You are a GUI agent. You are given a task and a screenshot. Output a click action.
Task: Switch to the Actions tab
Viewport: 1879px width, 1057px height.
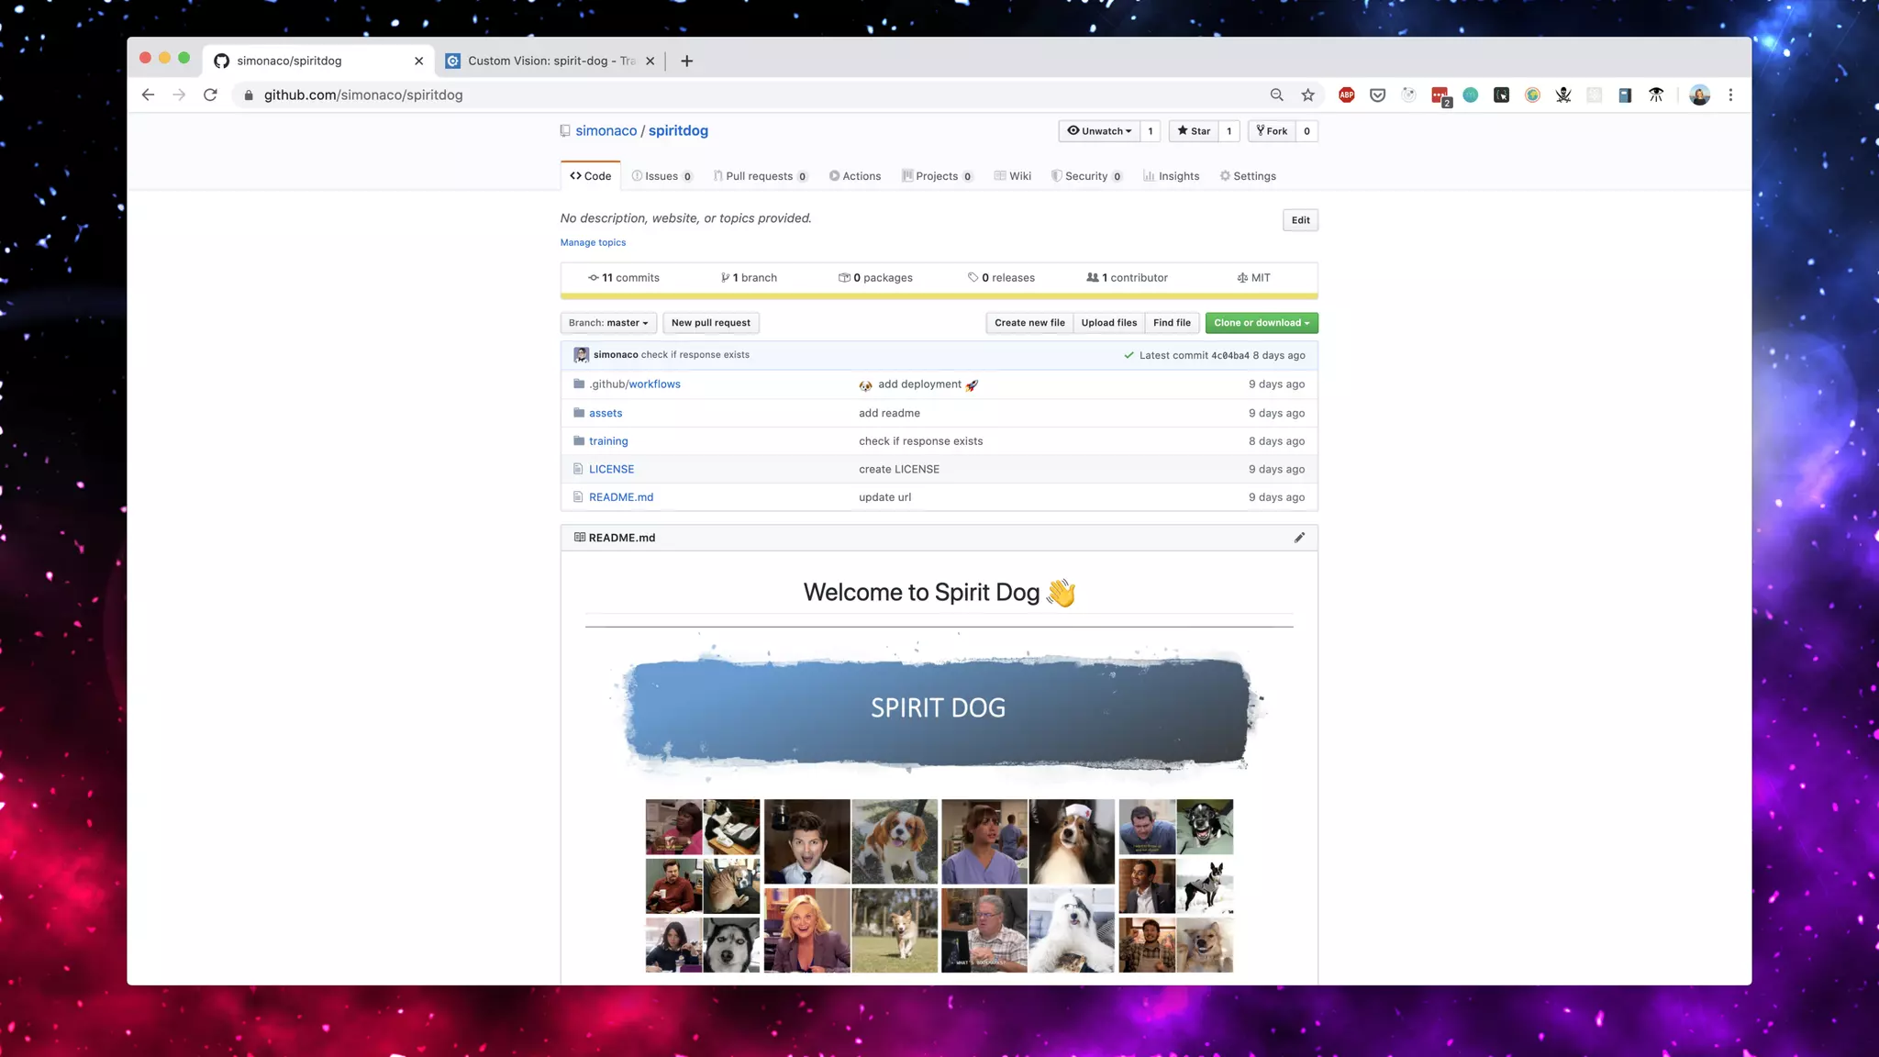[x=854, y=176]
